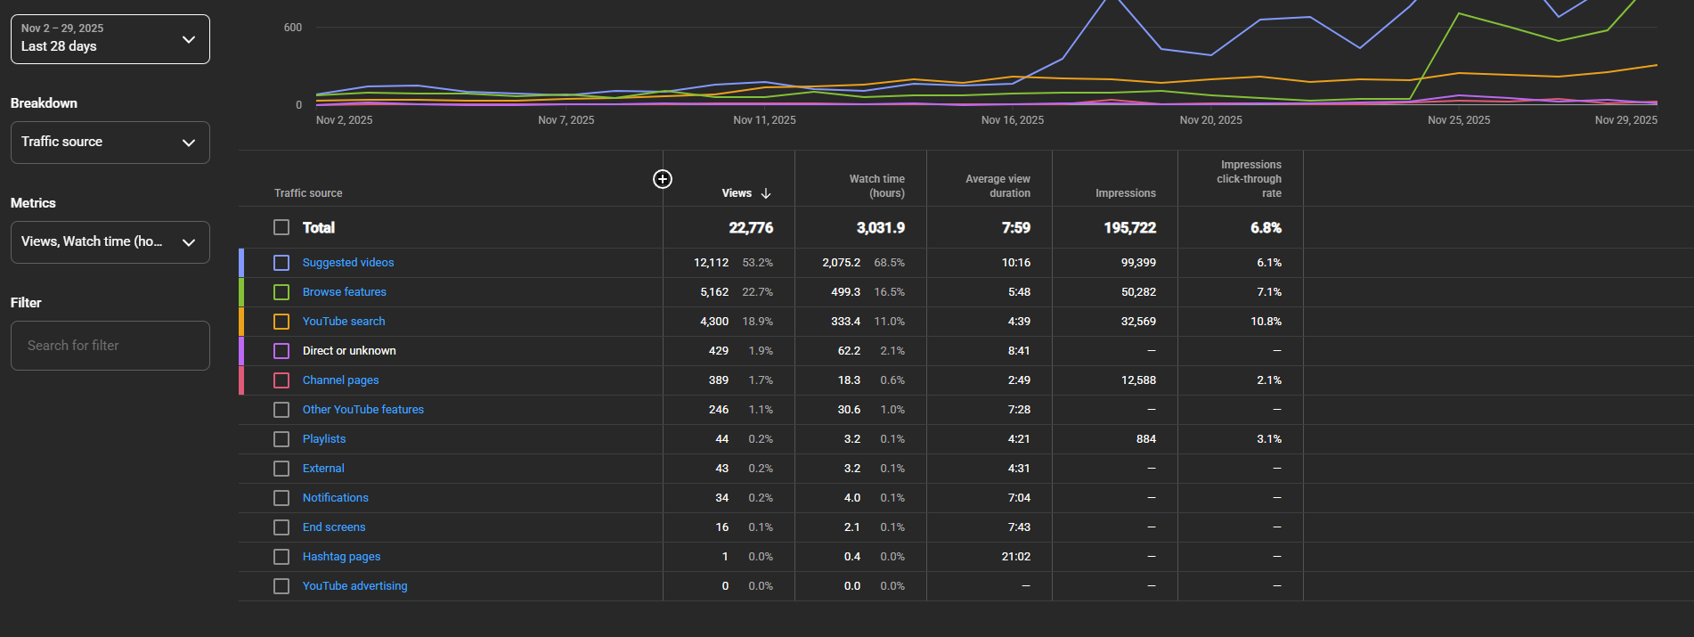Check the Playlists row checkbox
1694x637 pixels.
(x=281, y=439)
